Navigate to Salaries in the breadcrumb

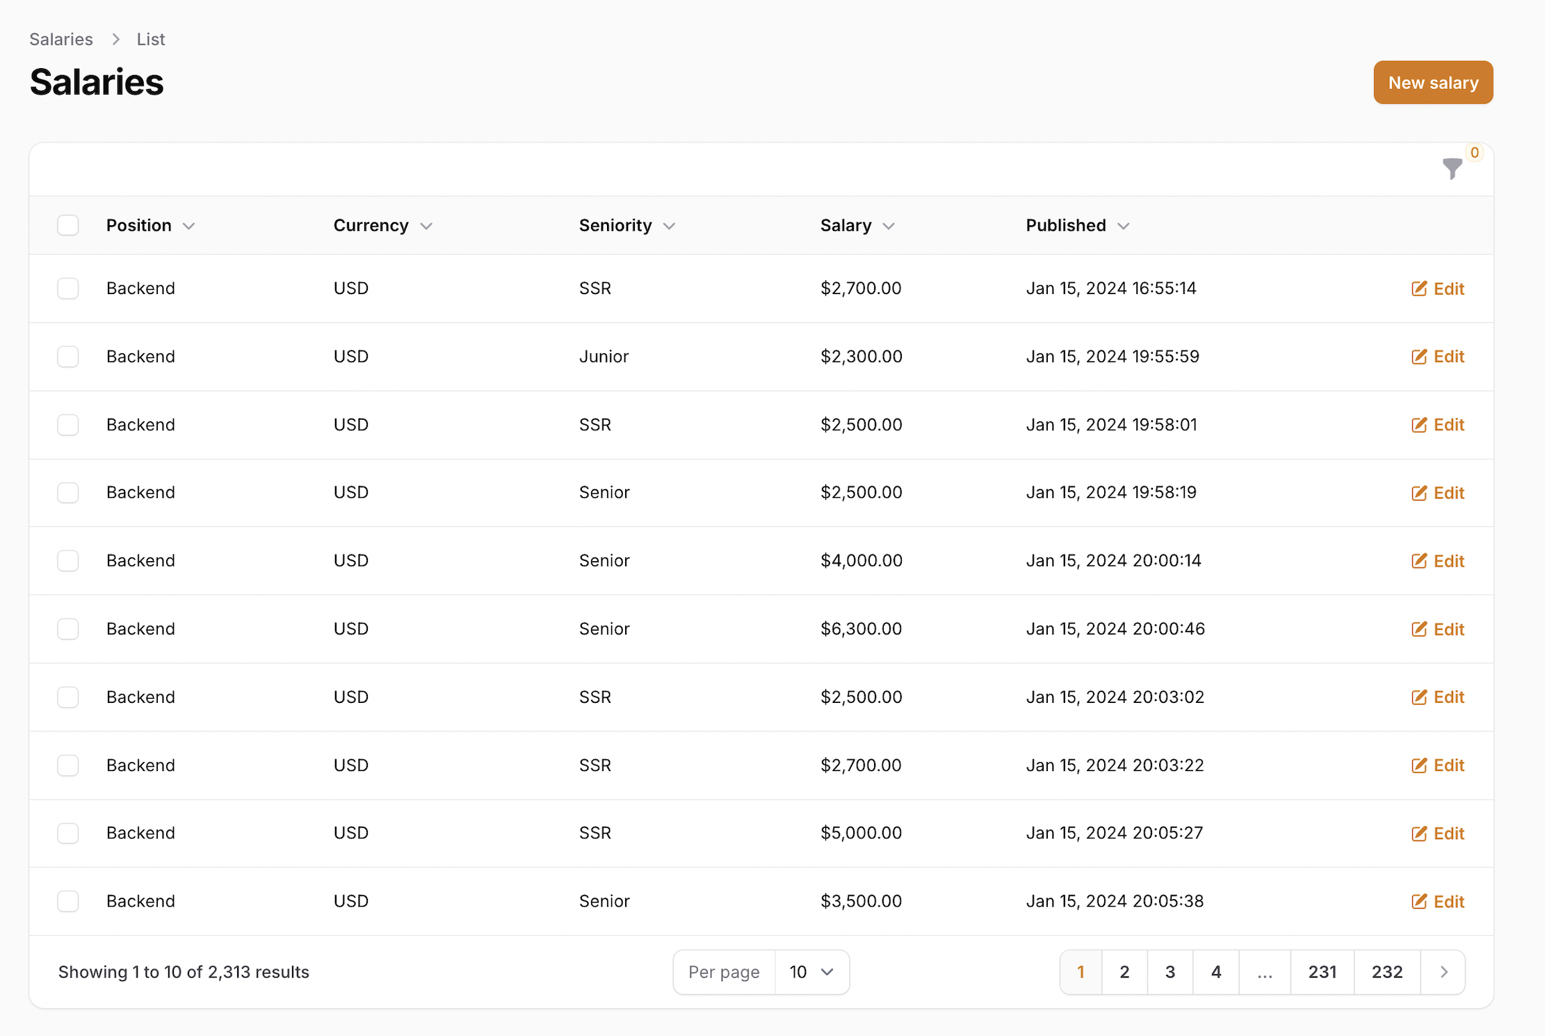point(60,39)
